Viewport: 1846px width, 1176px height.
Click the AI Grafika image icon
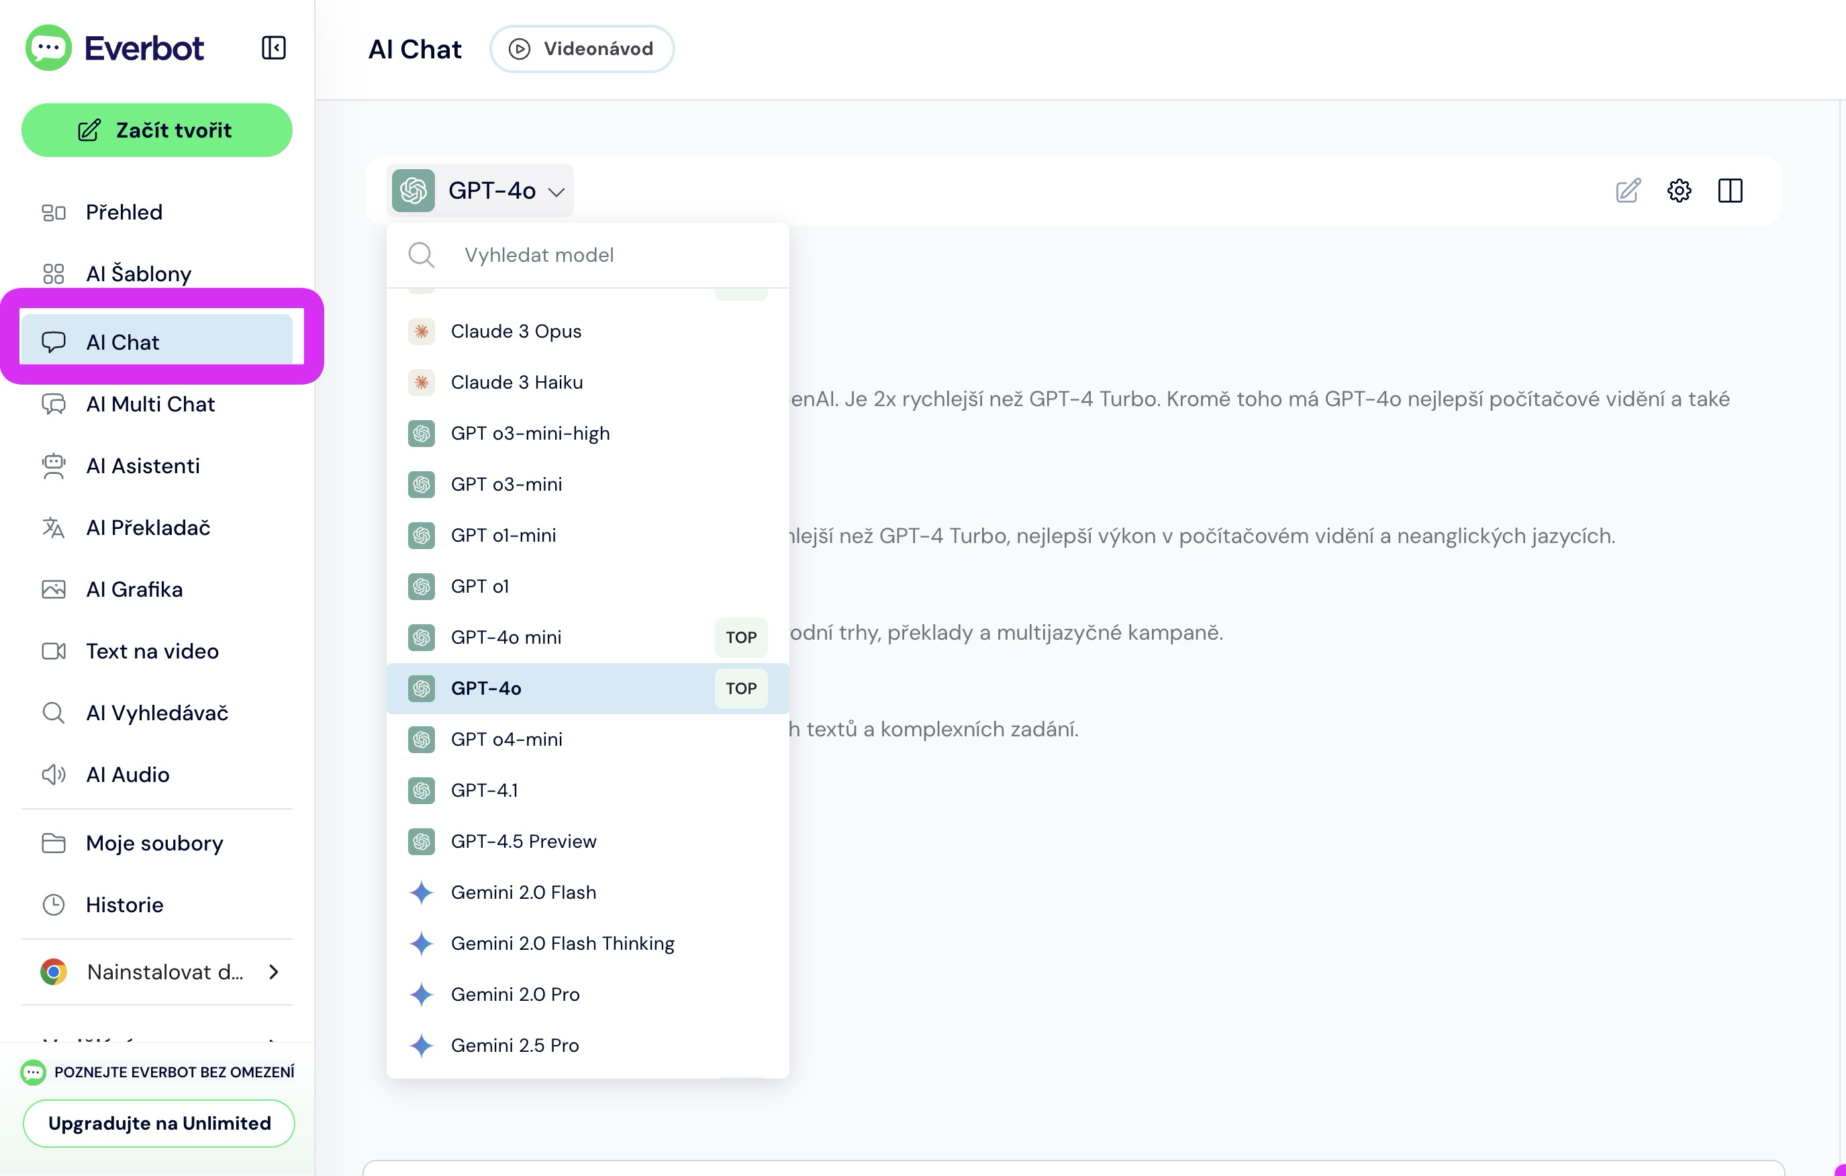(x=54, y=589)
